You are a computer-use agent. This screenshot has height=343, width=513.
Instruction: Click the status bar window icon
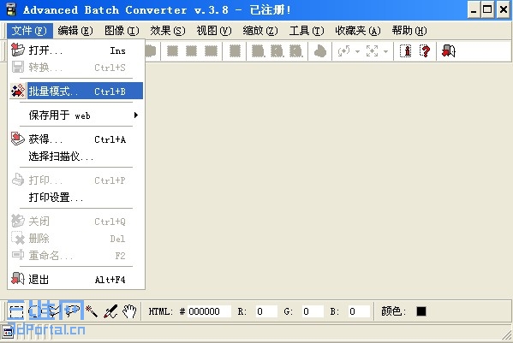(8, 332)
